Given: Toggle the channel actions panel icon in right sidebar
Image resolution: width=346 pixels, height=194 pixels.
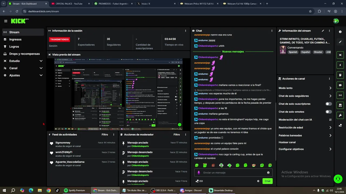Looking at the screenshot, I should [x=340, y=105].
